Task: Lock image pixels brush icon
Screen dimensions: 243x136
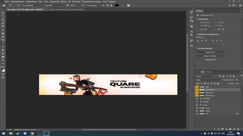Action: pos(208,83)
